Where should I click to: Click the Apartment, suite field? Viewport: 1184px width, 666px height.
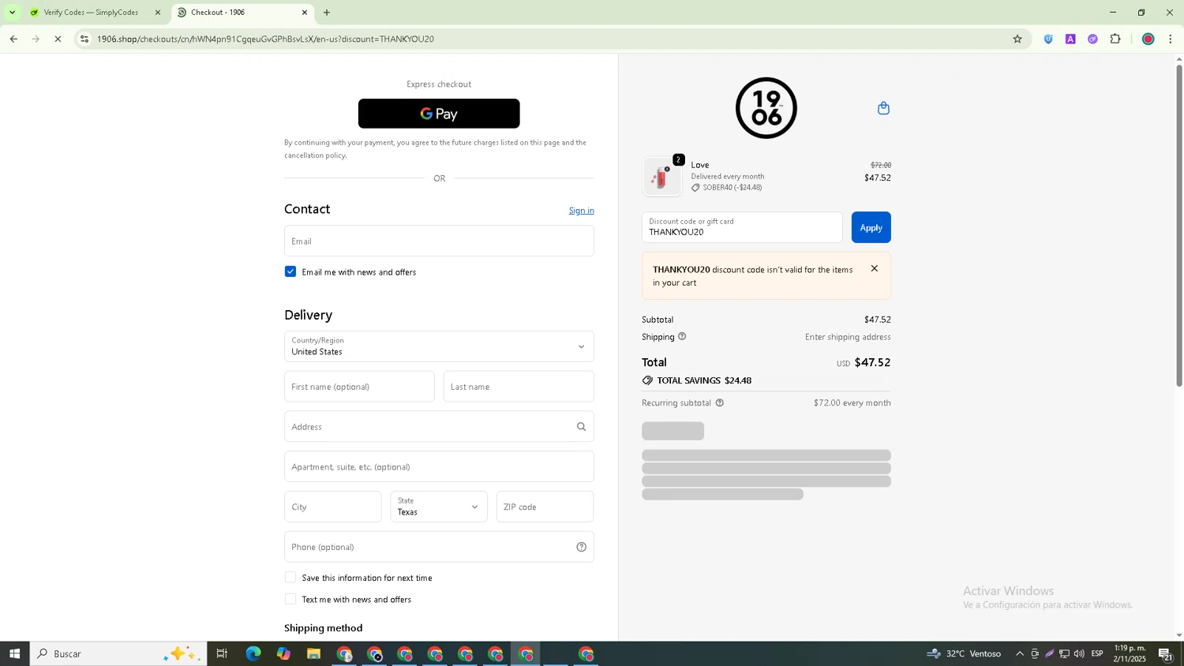pyautogui.click(x=439, y=466)
